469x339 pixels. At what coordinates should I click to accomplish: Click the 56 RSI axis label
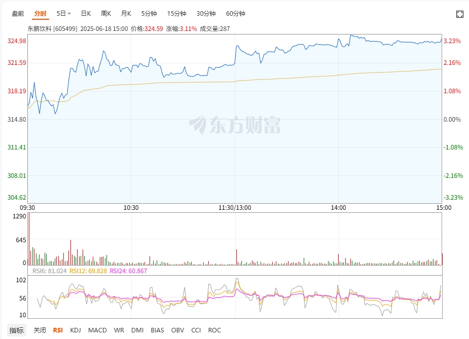(23, 298)
